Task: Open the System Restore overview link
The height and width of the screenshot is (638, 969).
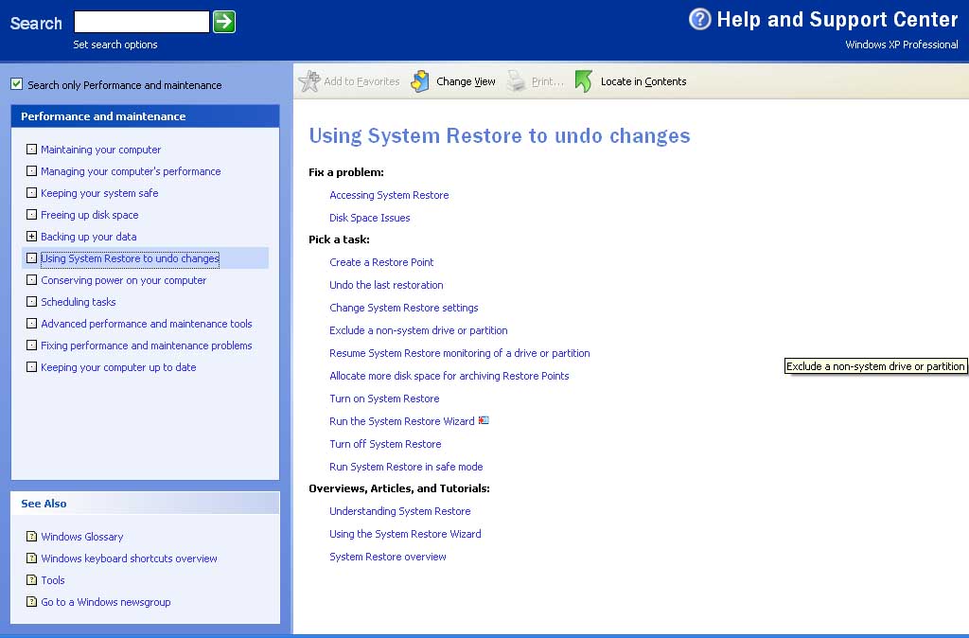Action: pos(387,557)
